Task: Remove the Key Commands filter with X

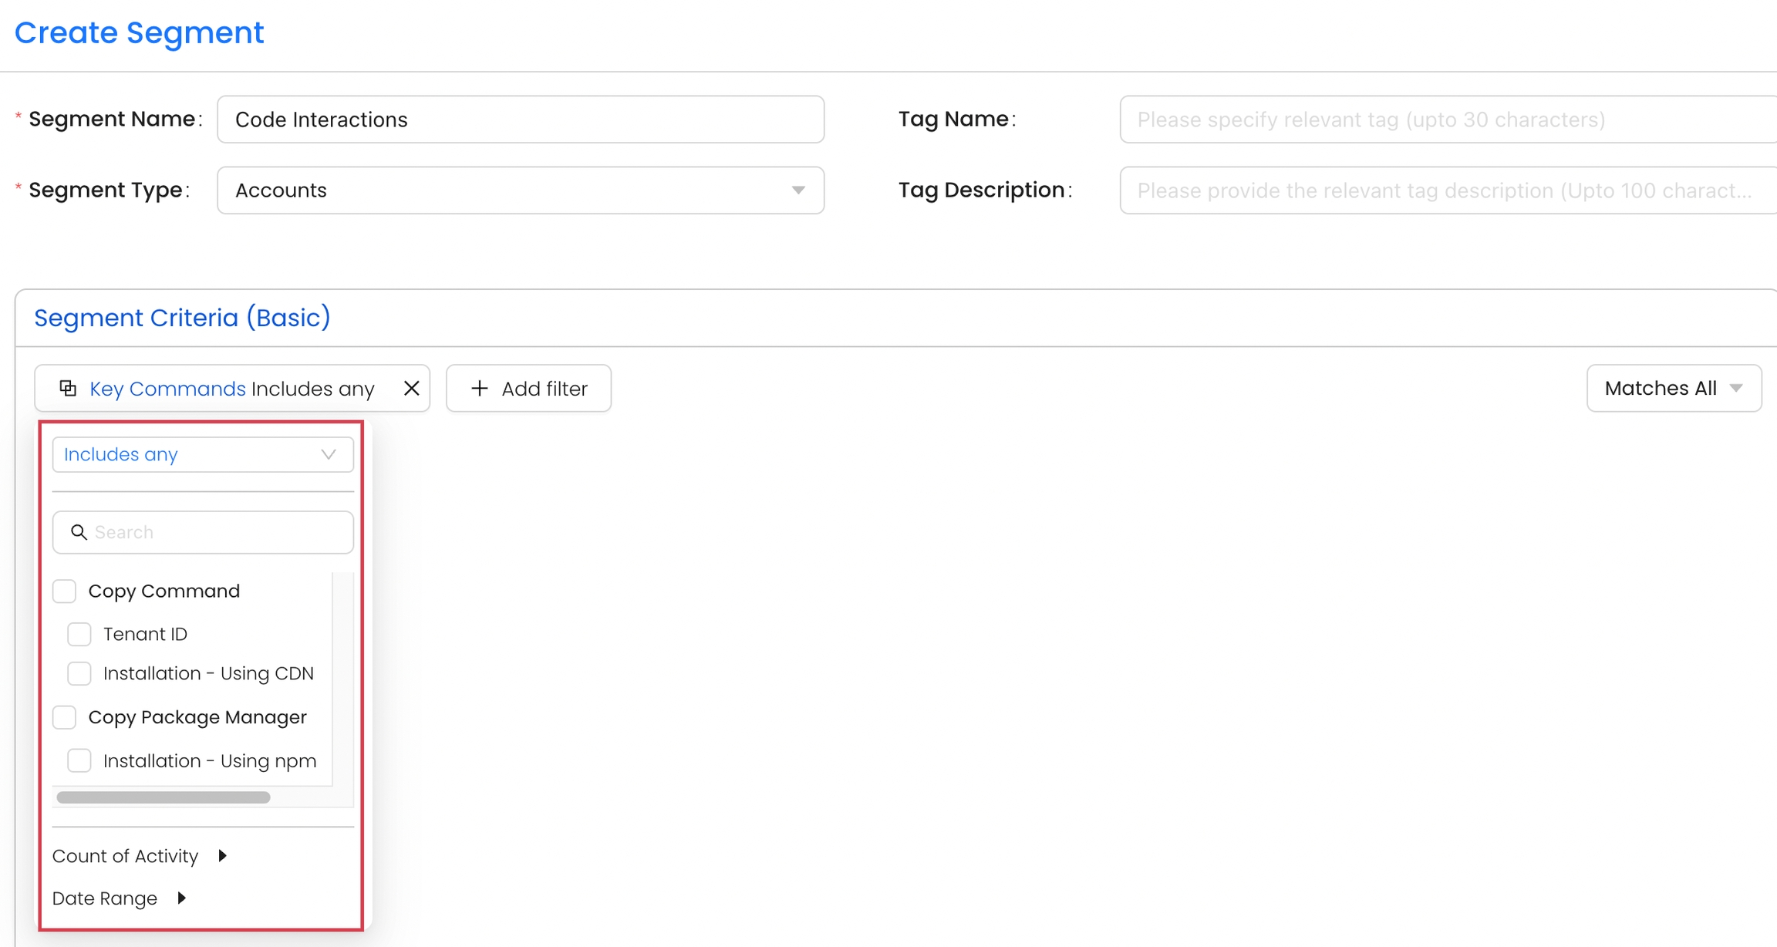Action: tap(411, 388)
